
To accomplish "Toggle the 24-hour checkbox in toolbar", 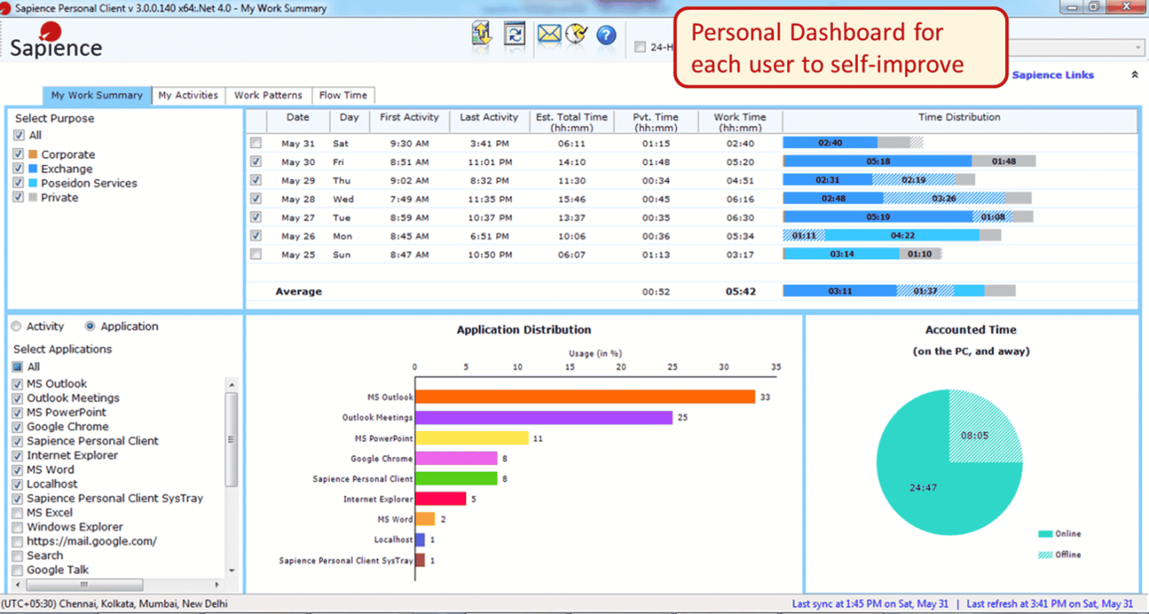I will (640, 47).
